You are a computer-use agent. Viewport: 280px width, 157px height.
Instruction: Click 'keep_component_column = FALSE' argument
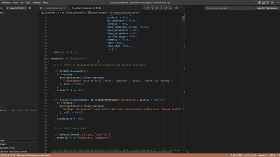pyautogui.click(x=128, y=27)
